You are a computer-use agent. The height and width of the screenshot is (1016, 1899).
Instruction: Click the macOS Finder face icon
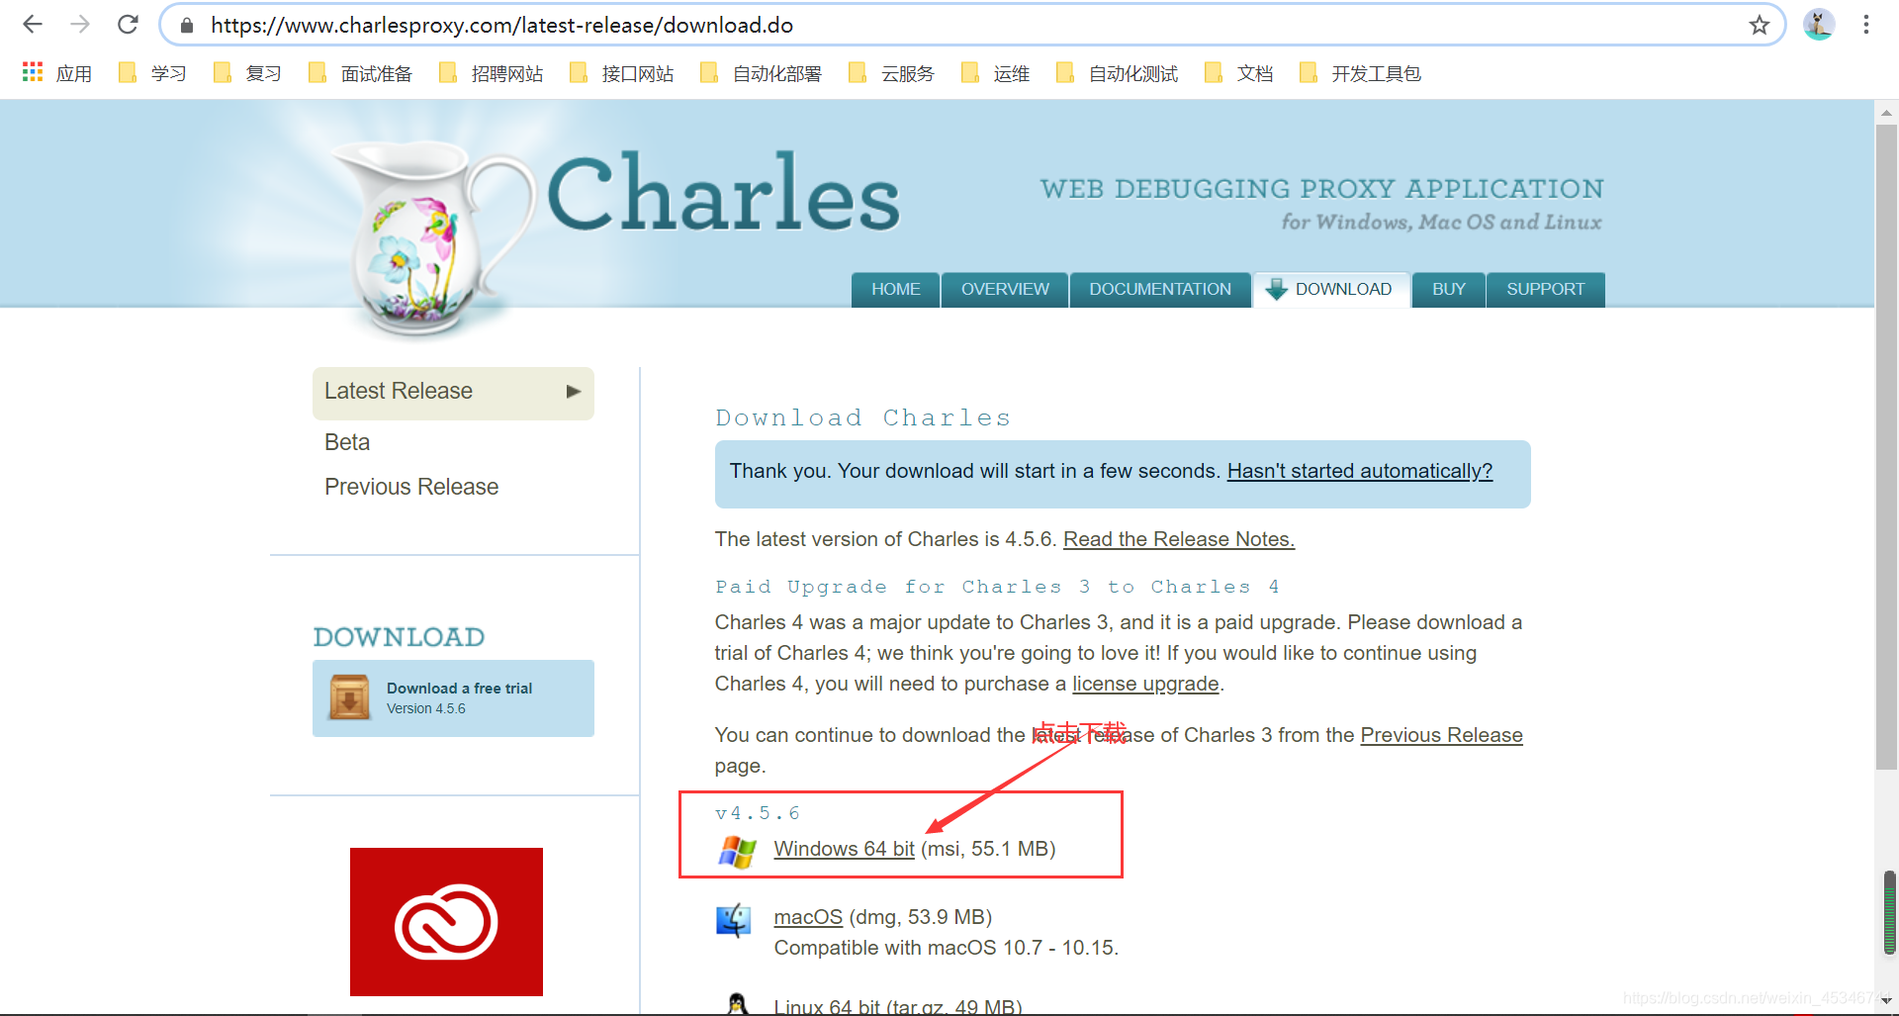click(734, 921)
